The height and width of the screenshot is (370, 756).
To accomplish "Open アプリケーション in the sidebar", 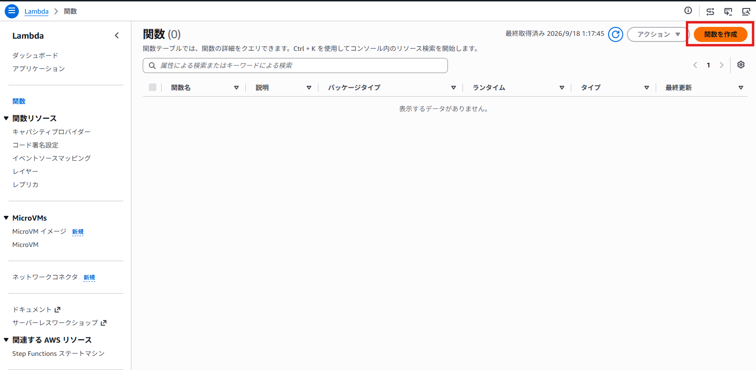I will pos(39,69).
